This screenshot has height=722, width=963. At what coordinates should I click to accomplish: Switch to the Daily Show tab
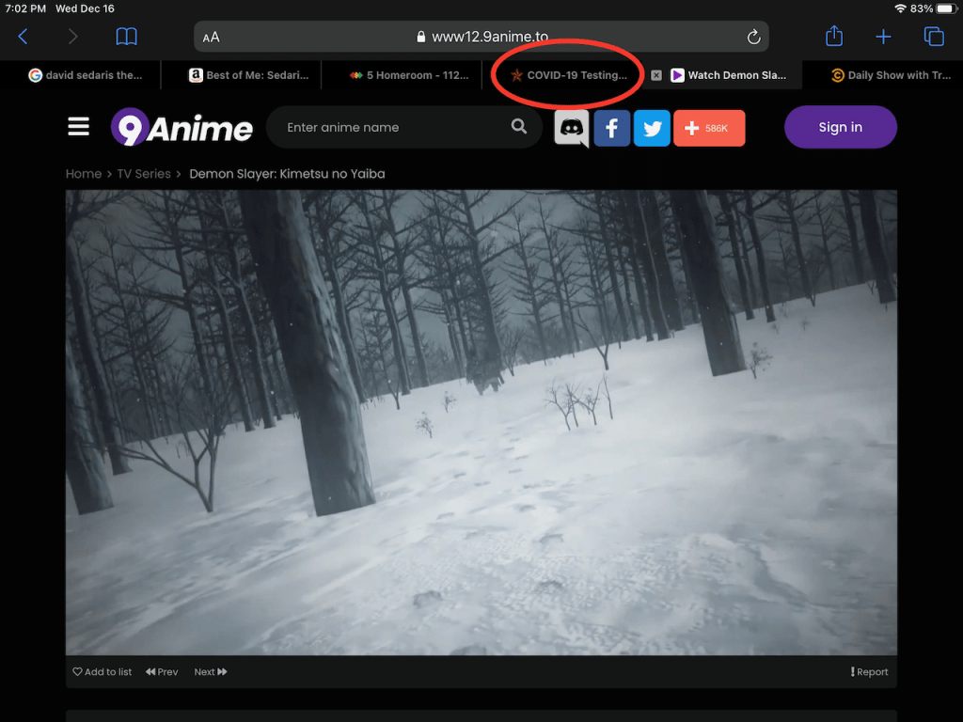click(x=891, y=75)
